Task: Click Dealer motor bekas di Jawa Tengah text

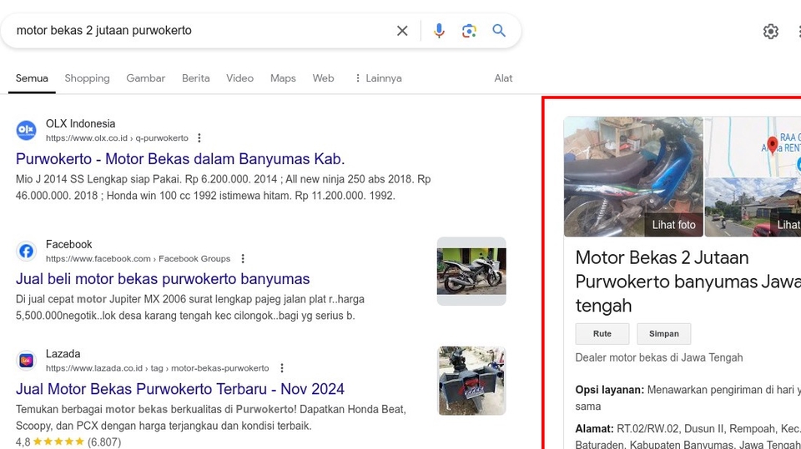Action: pyautogui.click(x=659, y=357)
